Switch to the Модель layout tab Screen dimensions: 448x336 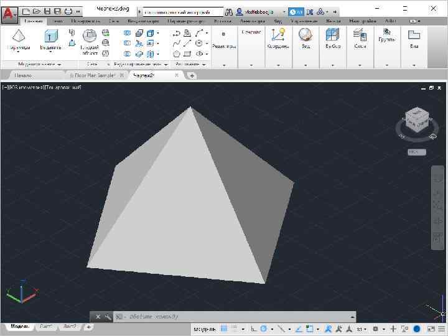(20, 326)
